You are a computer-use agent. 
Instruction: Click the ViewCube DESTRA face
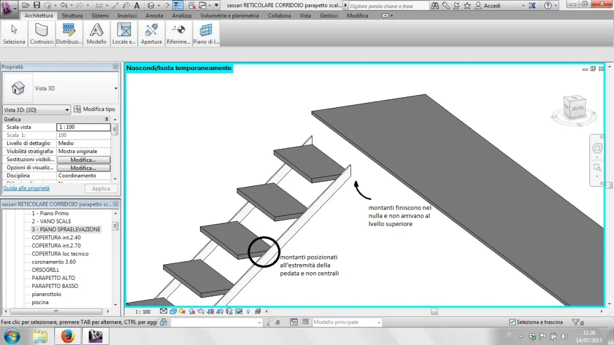tap(577, 108)
